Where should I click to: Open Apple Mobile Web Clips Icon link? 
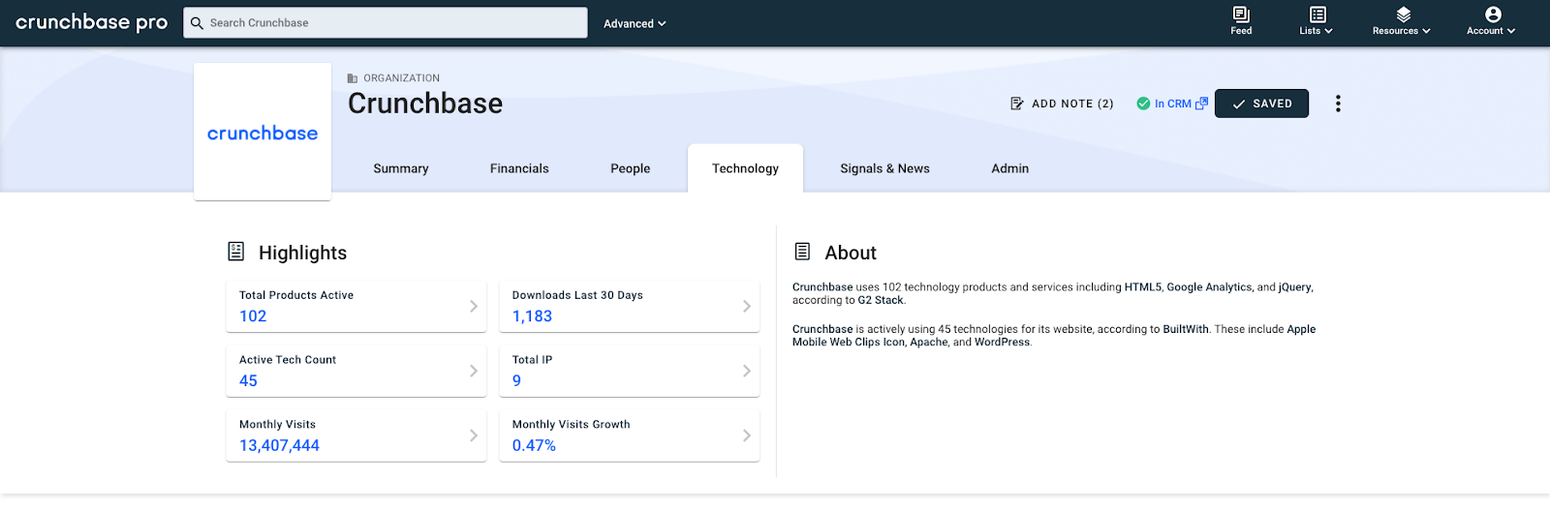click(1054, 336)
